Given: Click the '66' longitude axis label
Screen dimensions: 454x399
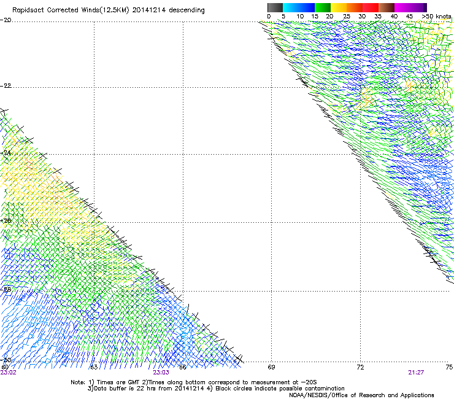Looking at the screenshot, I should pos(183,367).
